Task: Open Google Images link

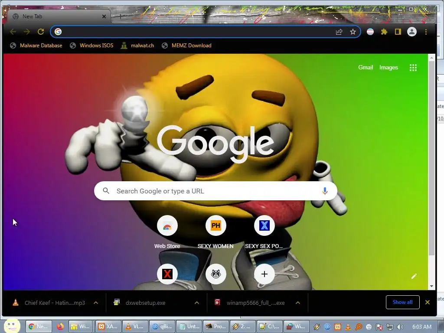Action: (388, 67)
